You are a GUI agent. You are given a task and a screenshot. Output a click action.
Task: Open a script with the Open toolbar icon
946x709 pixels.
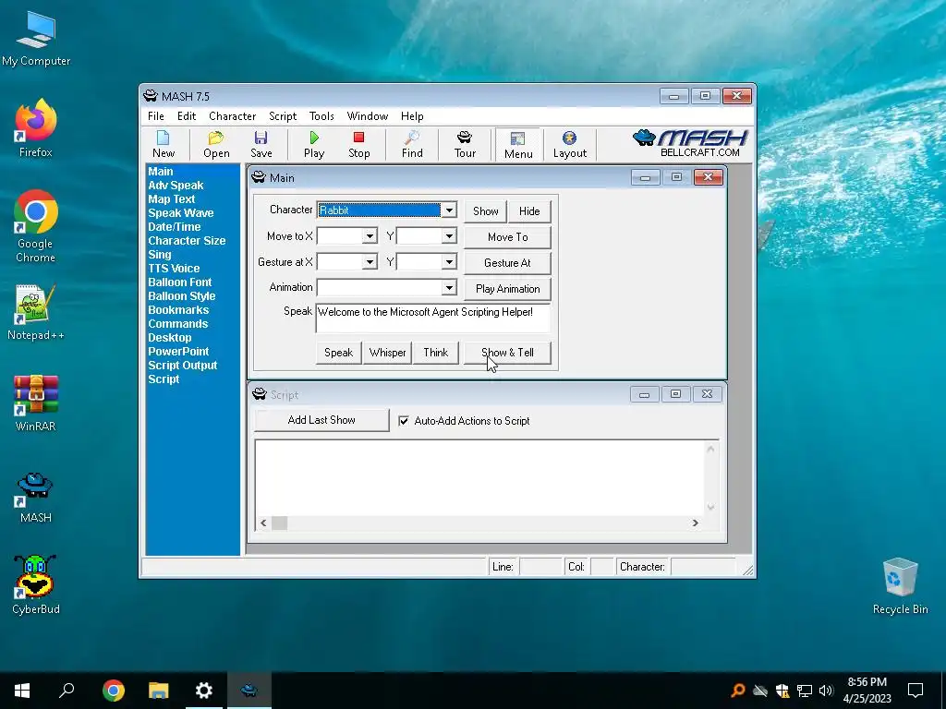(x=216, y=145)
